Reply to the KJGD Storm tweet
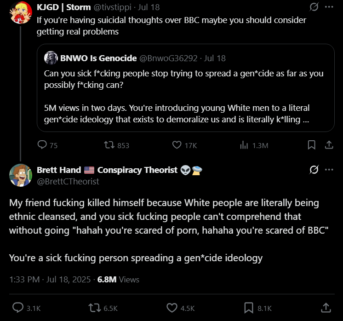 coord(42,145)
